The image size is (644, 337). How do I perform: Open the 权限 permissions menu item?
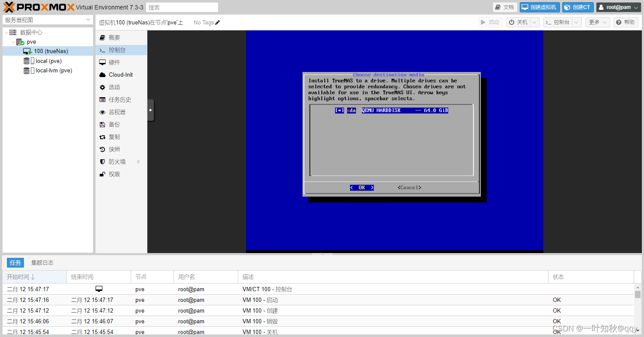[x=121, y=174]
